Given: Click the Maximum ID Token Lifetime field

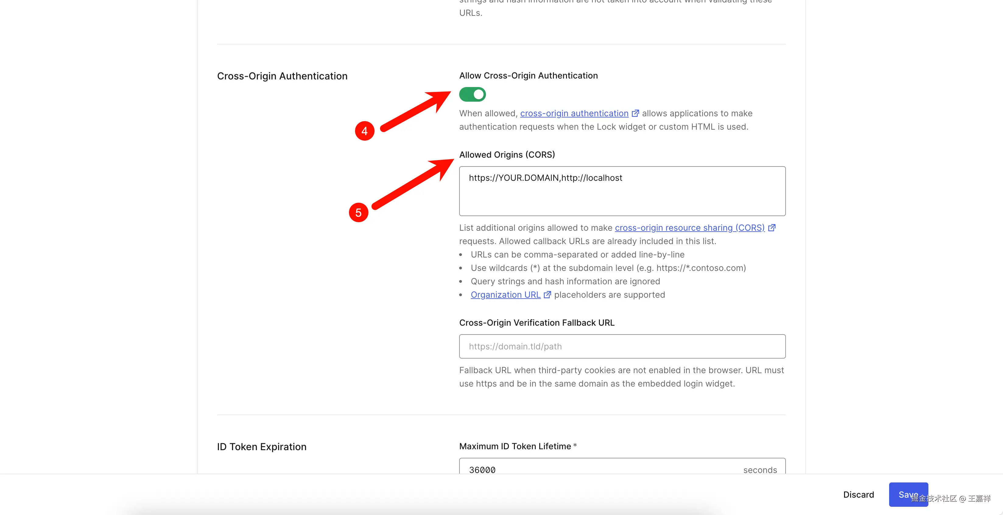Looking at the screenshot, I should [622, 466].
